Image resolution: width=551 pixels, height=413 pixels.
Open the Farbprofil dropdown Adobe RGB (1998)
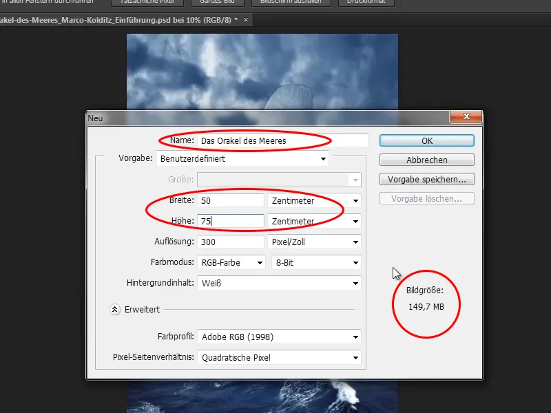pos(280,337)
